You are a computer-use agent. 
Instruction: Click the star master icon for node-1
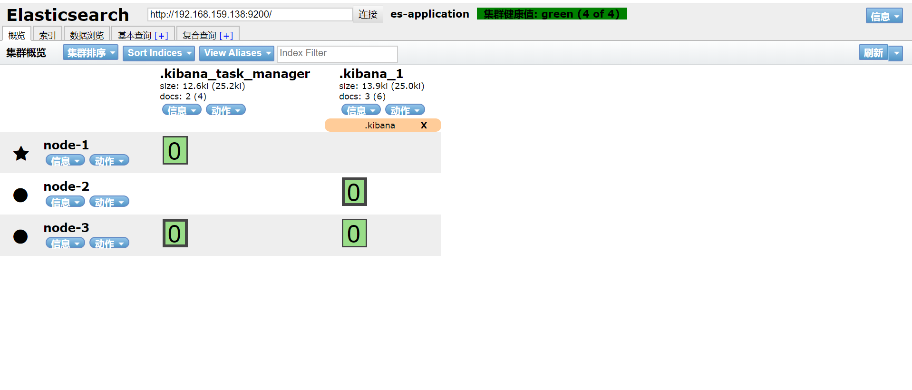pyautogui.click(x=21, y=153)
